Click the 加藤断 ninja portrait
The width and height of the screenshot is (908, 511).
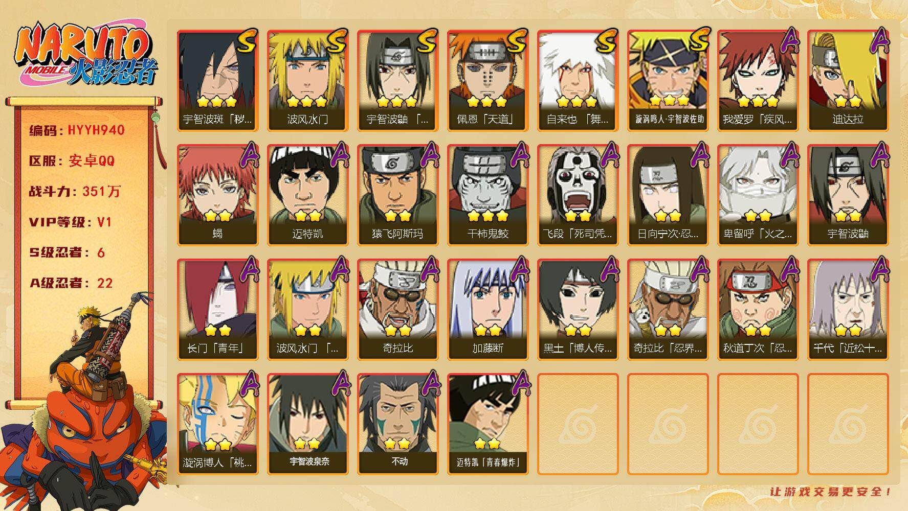click(488, 309)
